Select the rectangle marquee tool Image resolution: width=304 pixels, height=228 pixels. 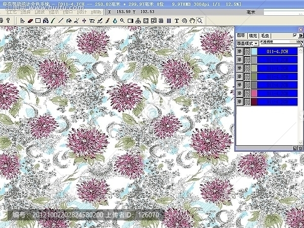pyautogui.click(x=38, y=21)
